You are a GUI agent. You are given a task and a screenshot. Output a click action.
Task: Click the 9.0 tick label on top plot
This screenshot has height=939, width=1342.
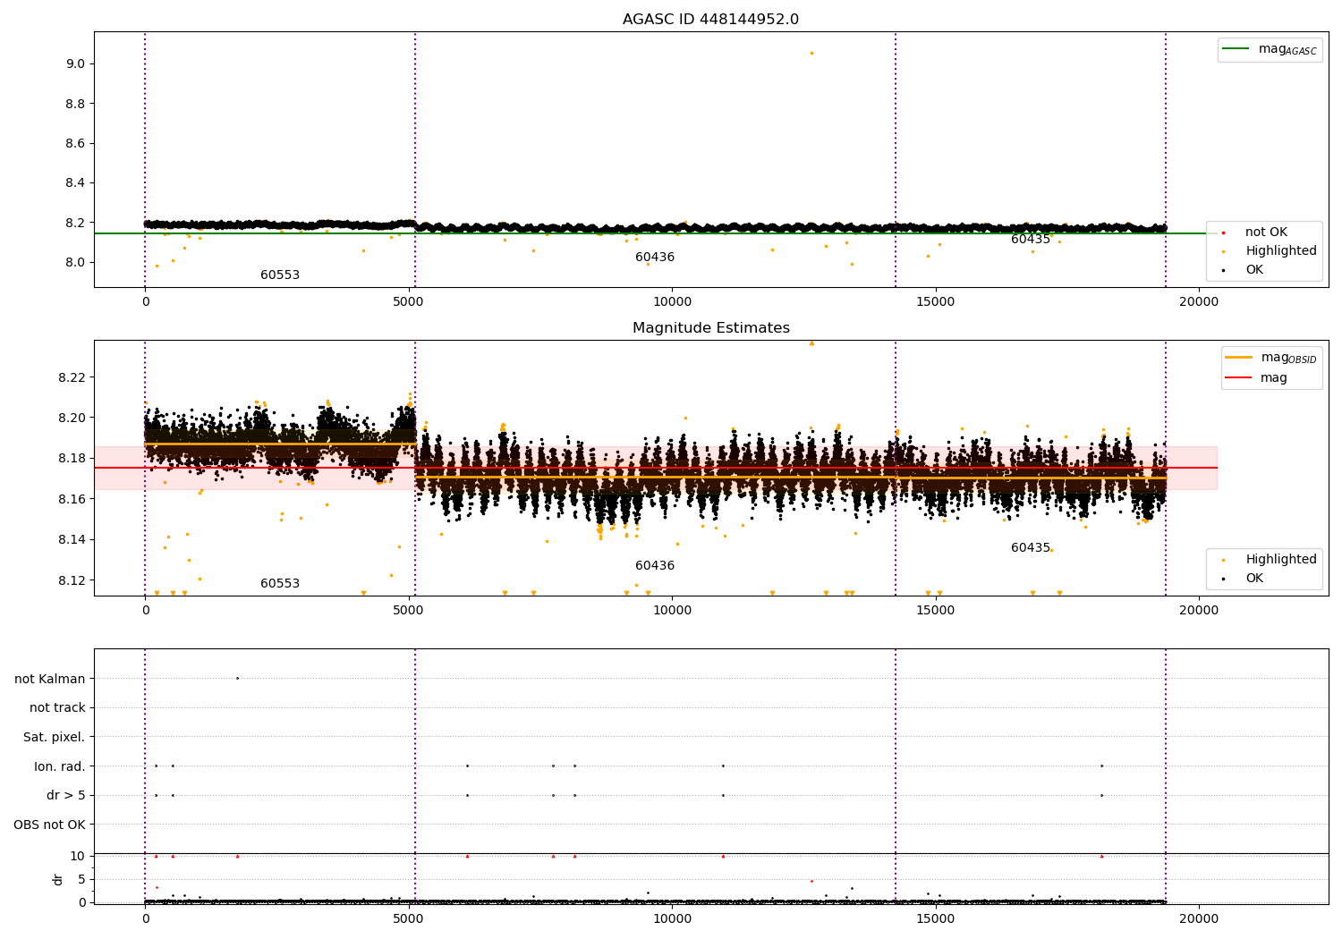[x=75, y=63]
